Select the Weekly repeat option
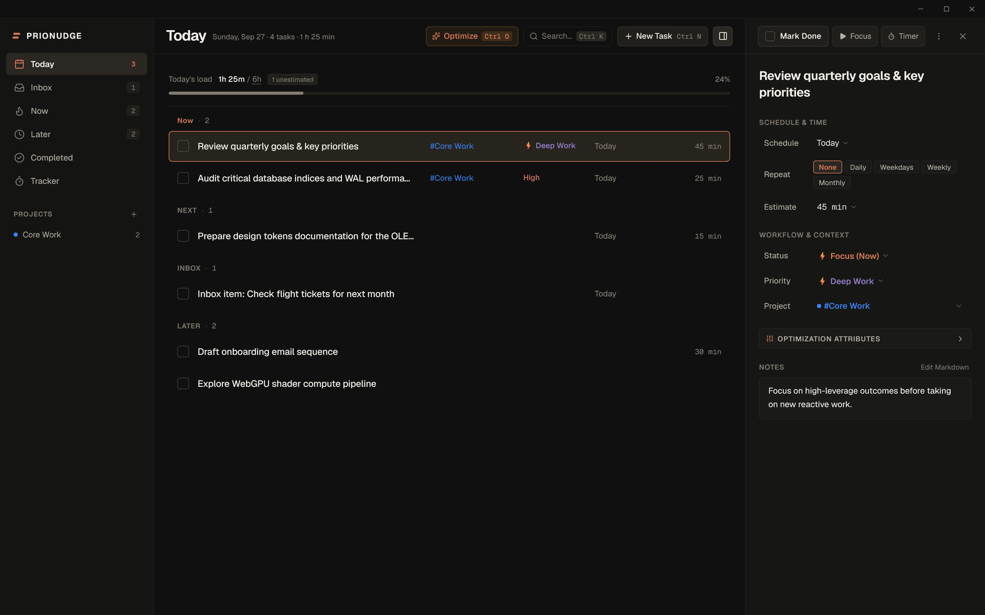This screenshot has width=985, height=615. pos(939,167)
